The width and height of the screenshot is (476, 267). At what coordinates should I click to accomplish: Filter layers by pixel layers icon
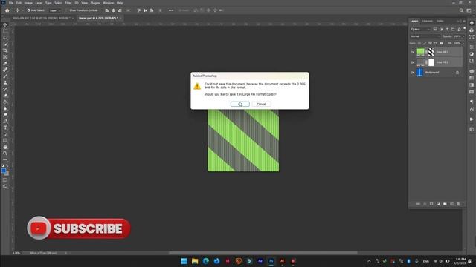(x=435, y=30)
